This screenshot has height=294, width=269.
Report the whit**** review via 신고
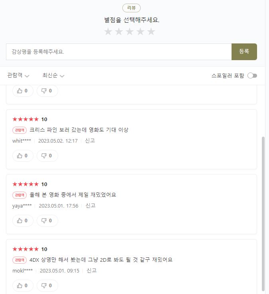90,141
